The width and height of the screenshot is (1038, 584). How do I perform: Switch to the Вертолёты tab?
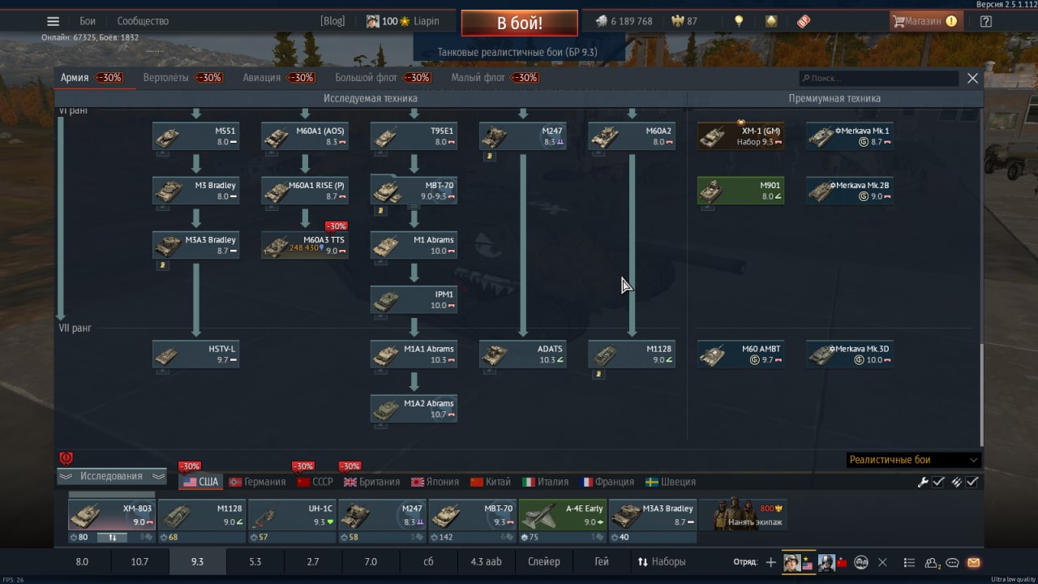182,78
